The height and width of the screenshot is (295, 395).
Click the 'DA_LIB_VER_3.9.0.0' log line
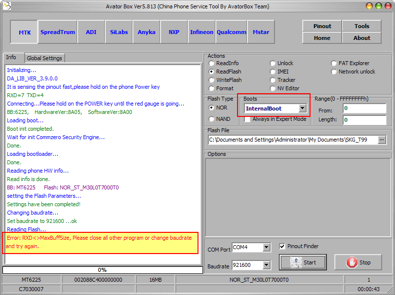pyautogui.click(x=32, y=78)
